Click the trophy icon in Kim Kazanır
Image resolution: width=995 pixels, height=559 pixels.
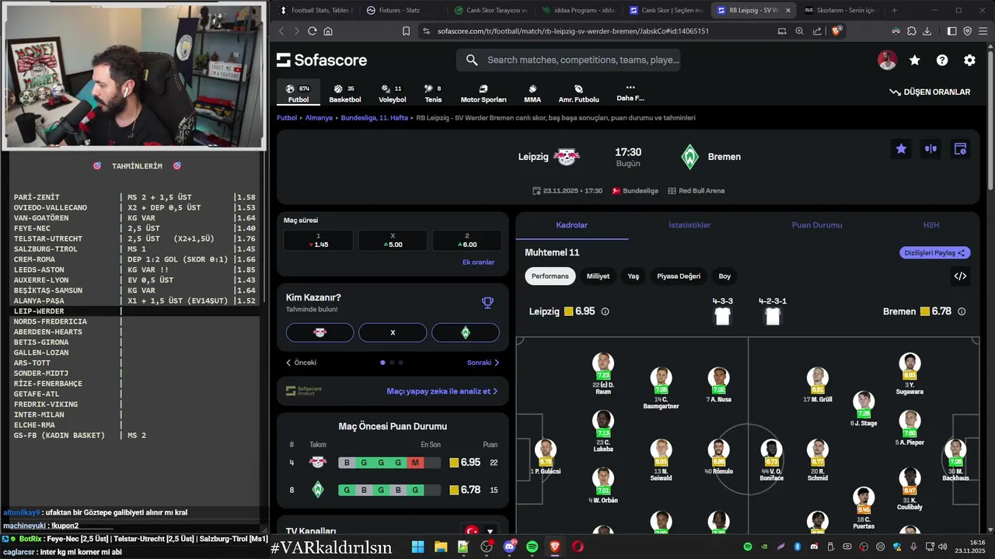(x=487, y=303)
